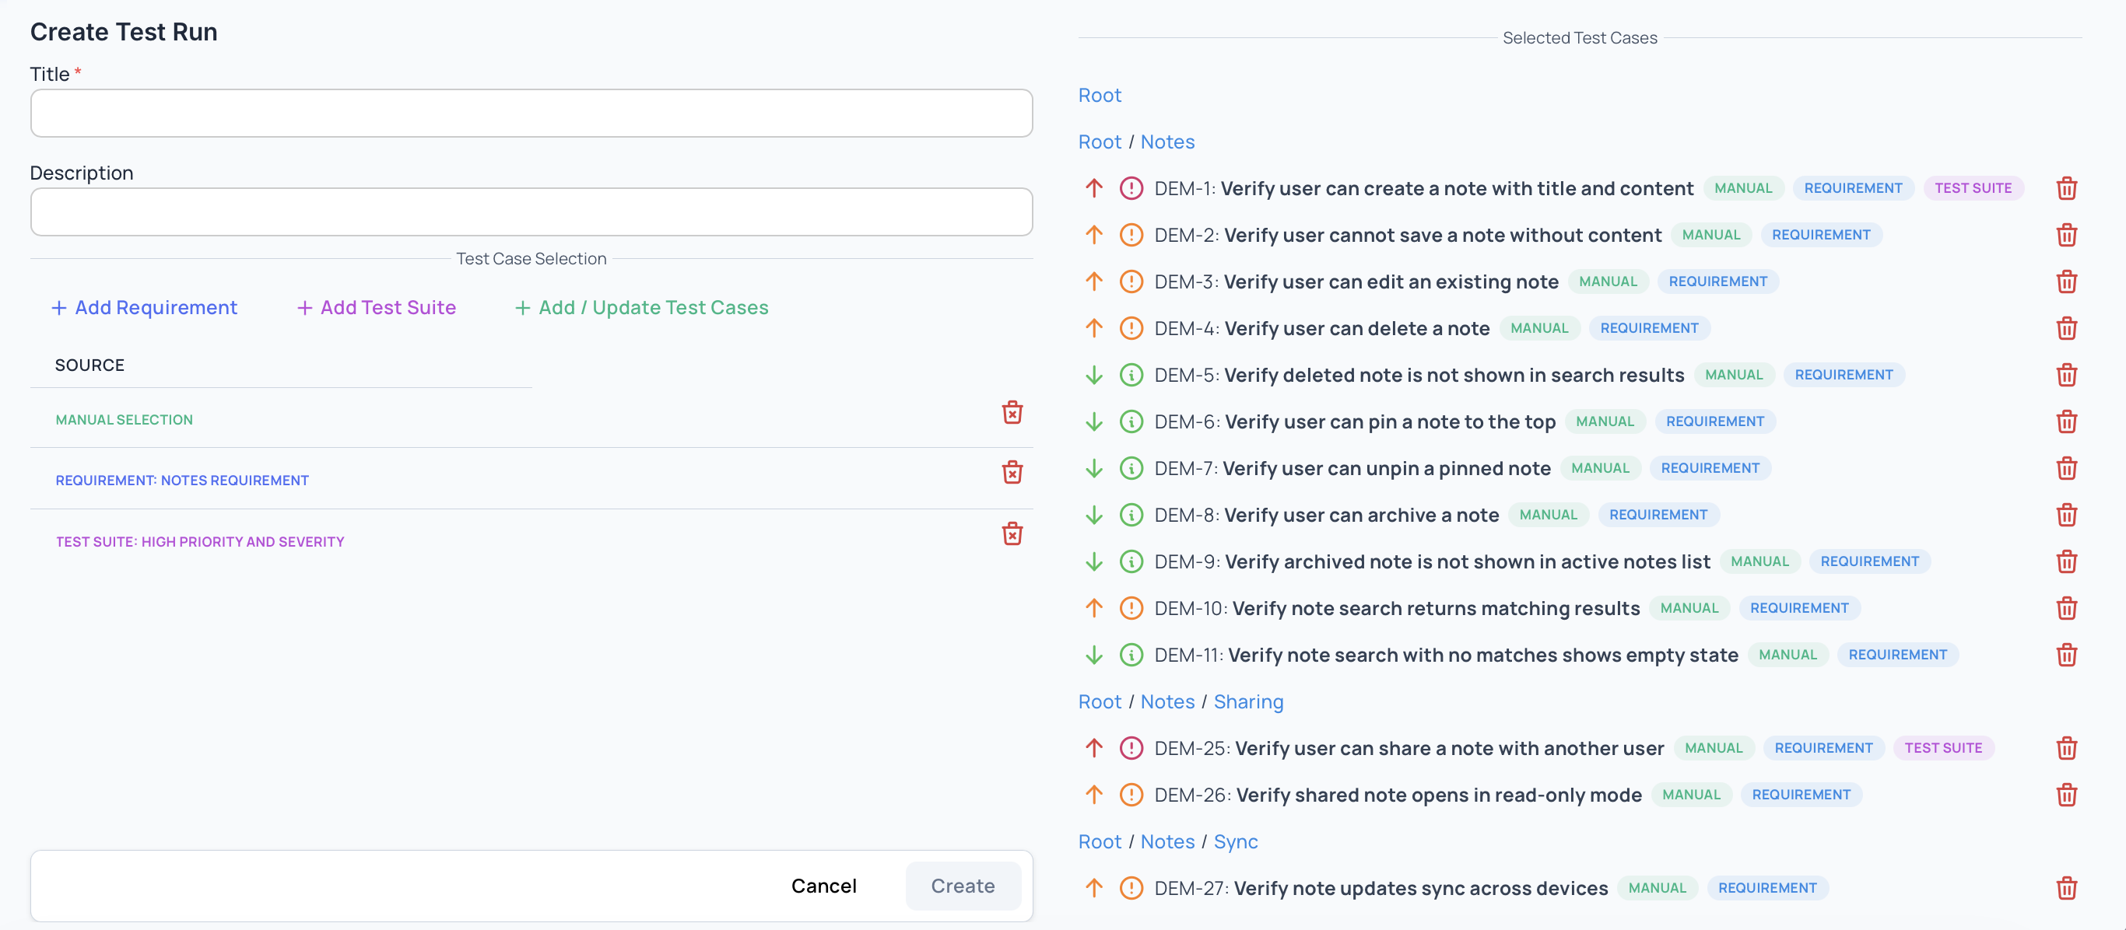The height and width of the screenshot is (930, 2126).
Task: Click the orange warning icon beside DEM-2
Action: [1131, 234]
